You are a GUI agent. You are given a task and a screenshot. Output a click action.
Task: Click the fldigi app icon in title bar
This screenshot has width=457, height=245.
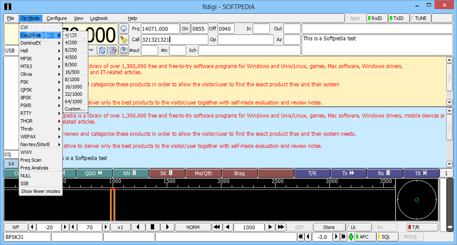(9, 6)
